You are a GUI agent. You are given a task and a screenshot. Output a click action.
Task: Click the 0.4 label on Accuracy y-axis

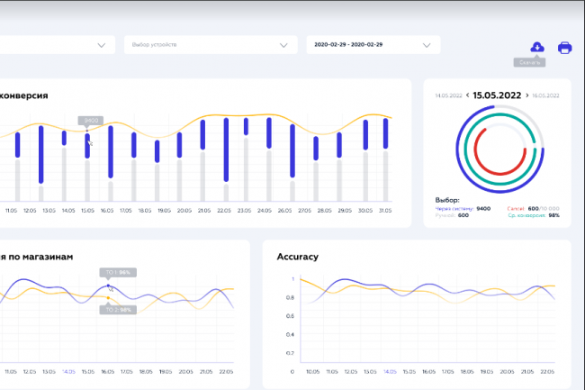tap(290, 334)
